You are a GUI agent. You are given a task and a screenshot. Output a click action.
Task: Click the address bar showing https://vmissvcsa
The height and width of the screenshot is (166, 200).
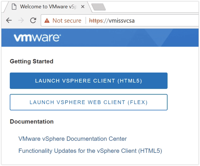click(x=120, y=20)
